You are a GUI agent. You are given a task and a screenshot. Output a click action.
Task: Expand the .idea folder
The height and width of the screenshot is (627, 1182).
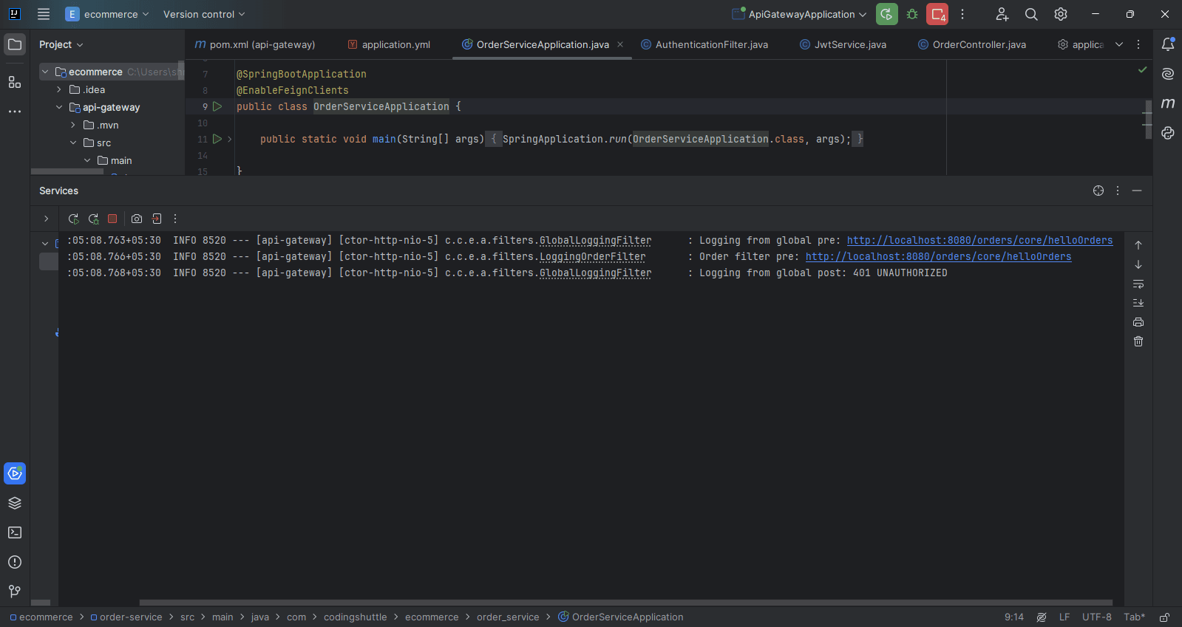pyautogui.click(x=59, y=89)
